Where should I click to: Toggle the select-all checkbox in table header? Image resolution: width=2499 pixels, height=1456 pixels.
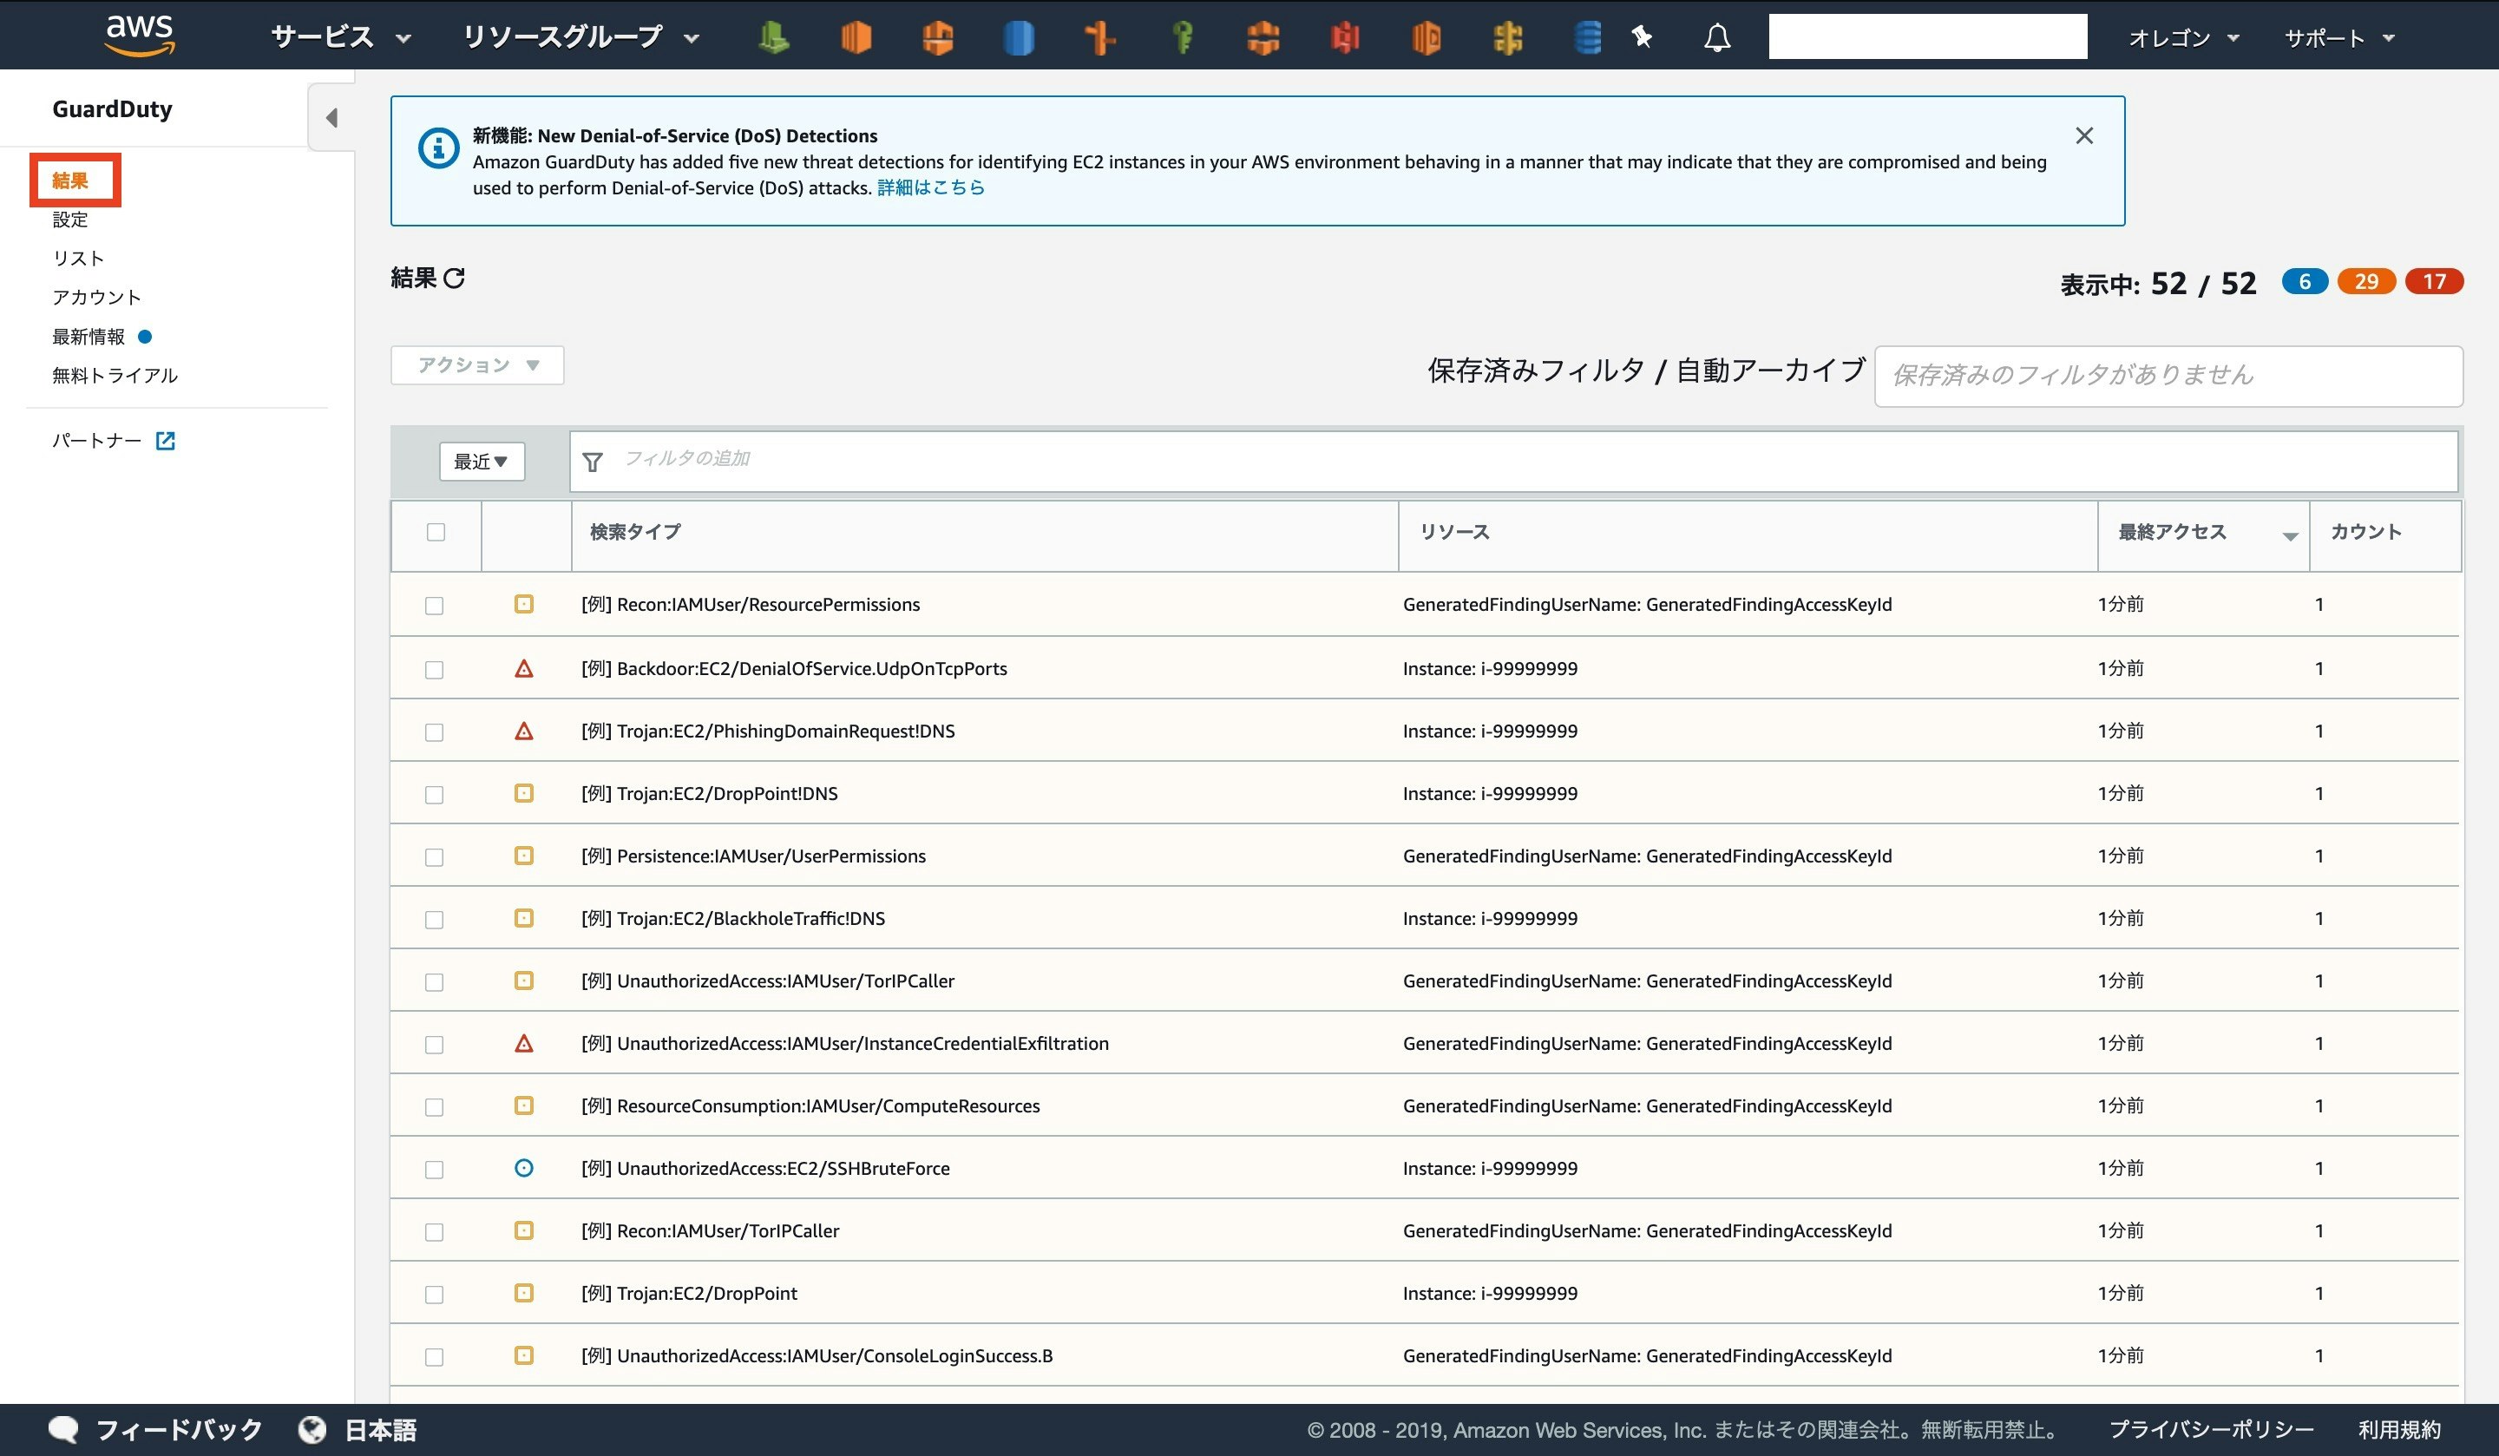pos(436,533)
